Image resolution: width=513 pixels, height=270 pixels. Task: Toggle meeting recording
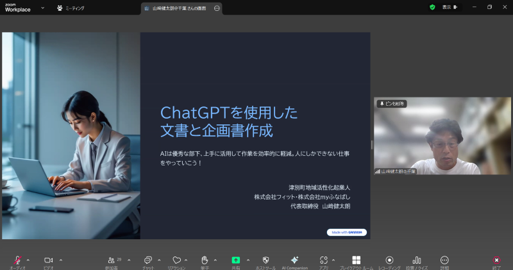pyautogui.click(x=389, y=260)
